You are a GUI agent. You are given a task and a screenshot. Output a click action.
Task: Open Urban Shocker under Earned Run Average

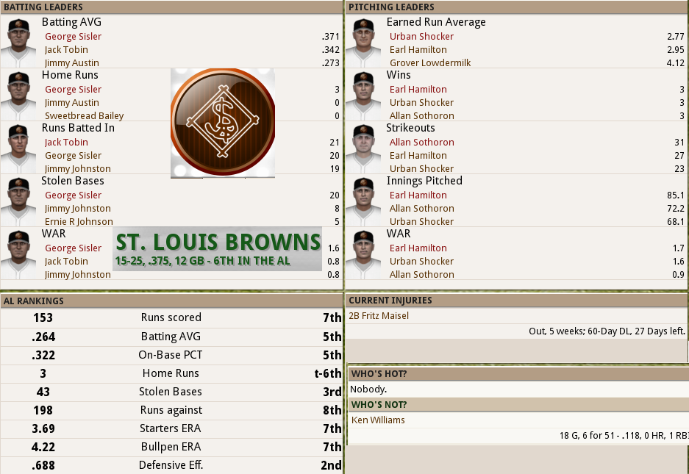point(421,37)
